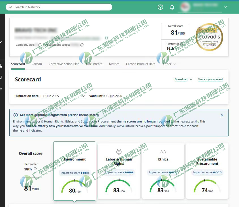
Task: Click the Download link
Action: click(x=181, y=79)
